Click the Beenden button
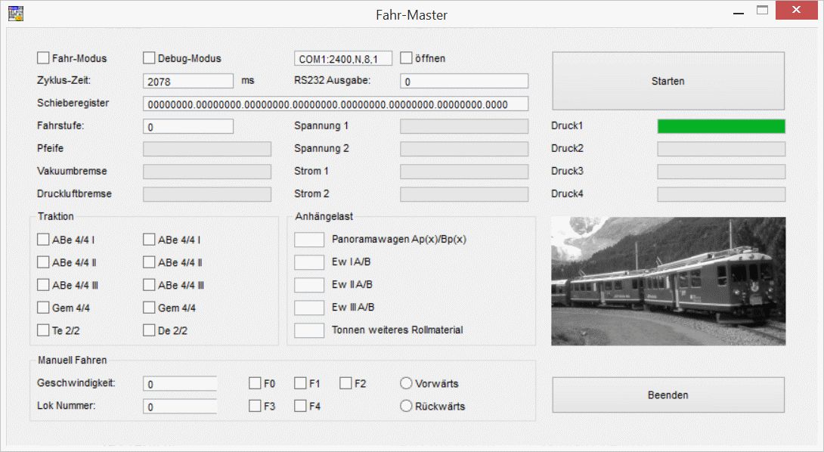The image size is (824, 452). point(668,395)
